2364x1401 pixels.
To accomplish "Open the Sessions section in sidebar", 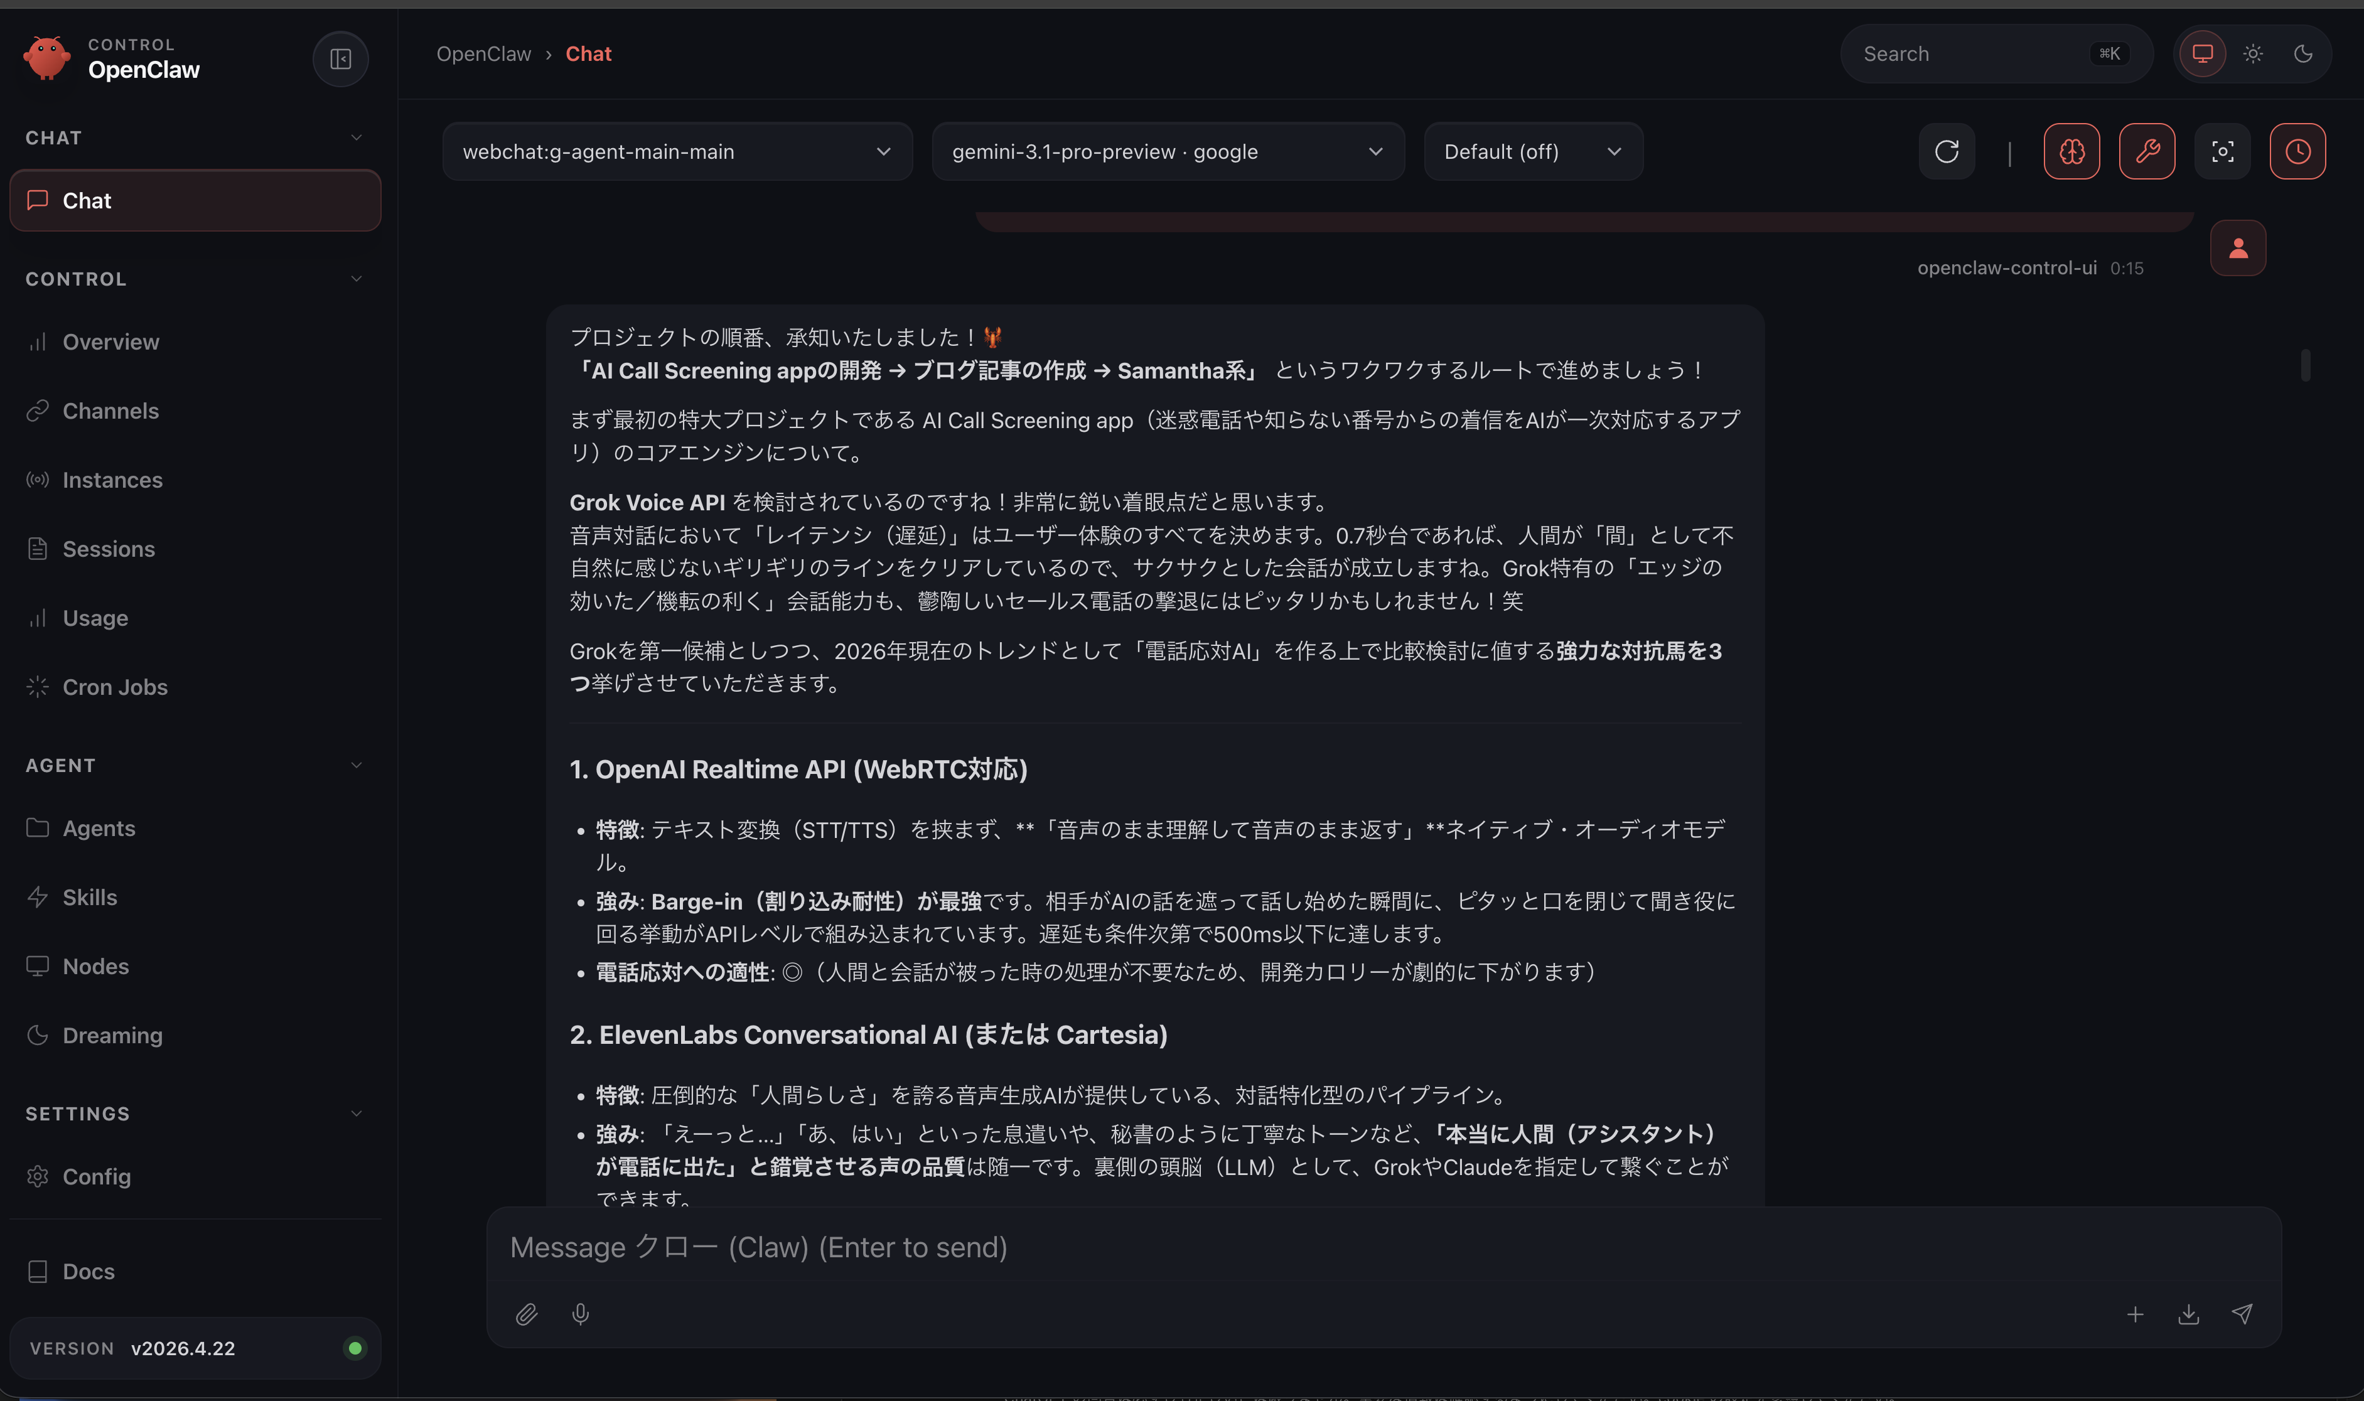I will (109, 549).
